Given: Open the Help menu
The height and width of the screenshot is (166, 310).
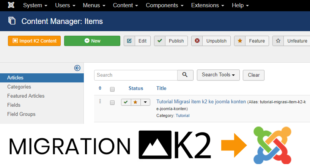Looking at the screenshot, I should [x=240, y=5].
